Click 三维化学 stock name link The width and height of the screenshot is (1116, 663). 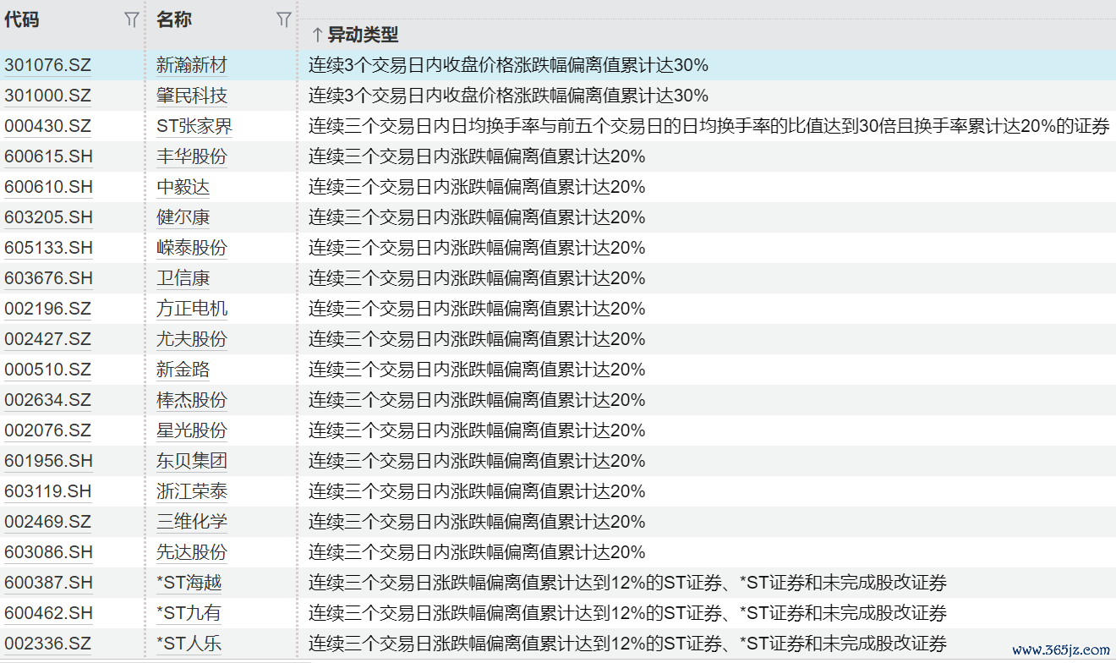[192, 522]
